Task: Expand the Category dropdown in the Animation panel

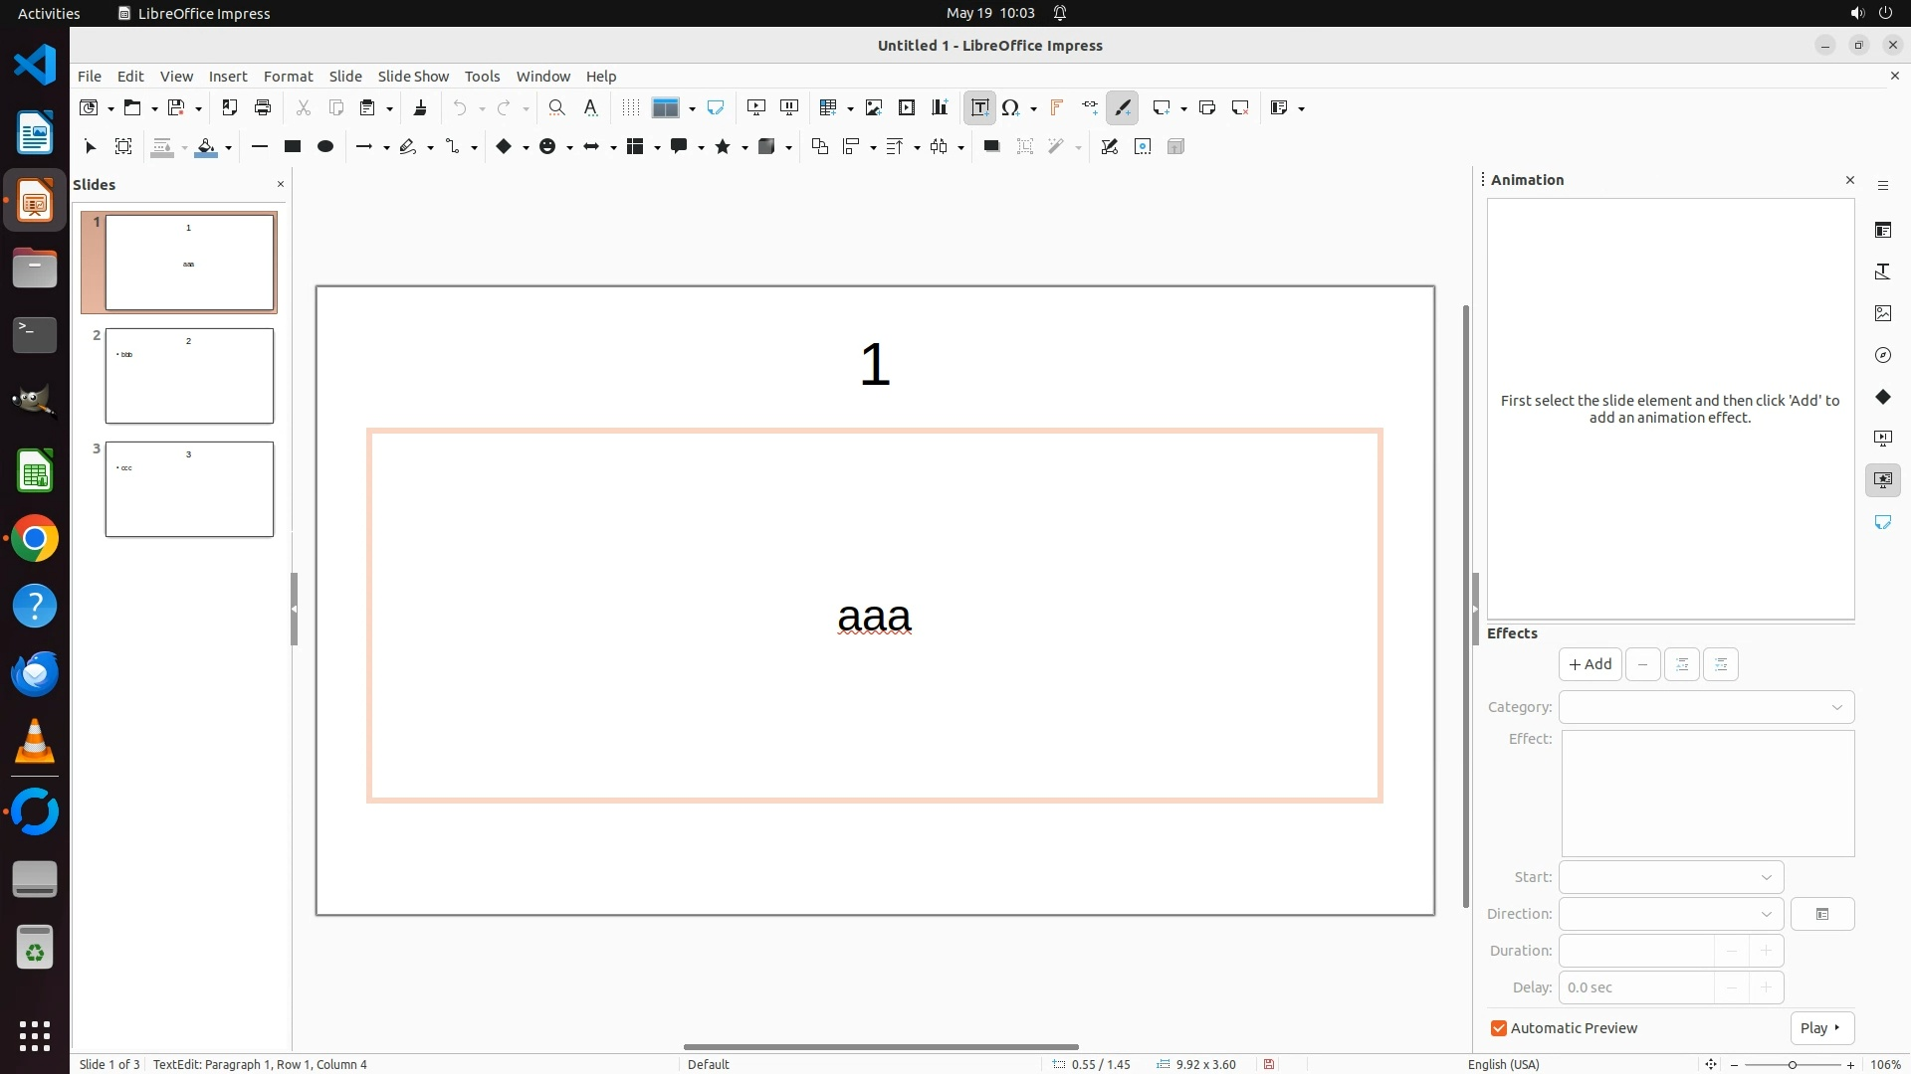Action: click(x=1706, y=707)
